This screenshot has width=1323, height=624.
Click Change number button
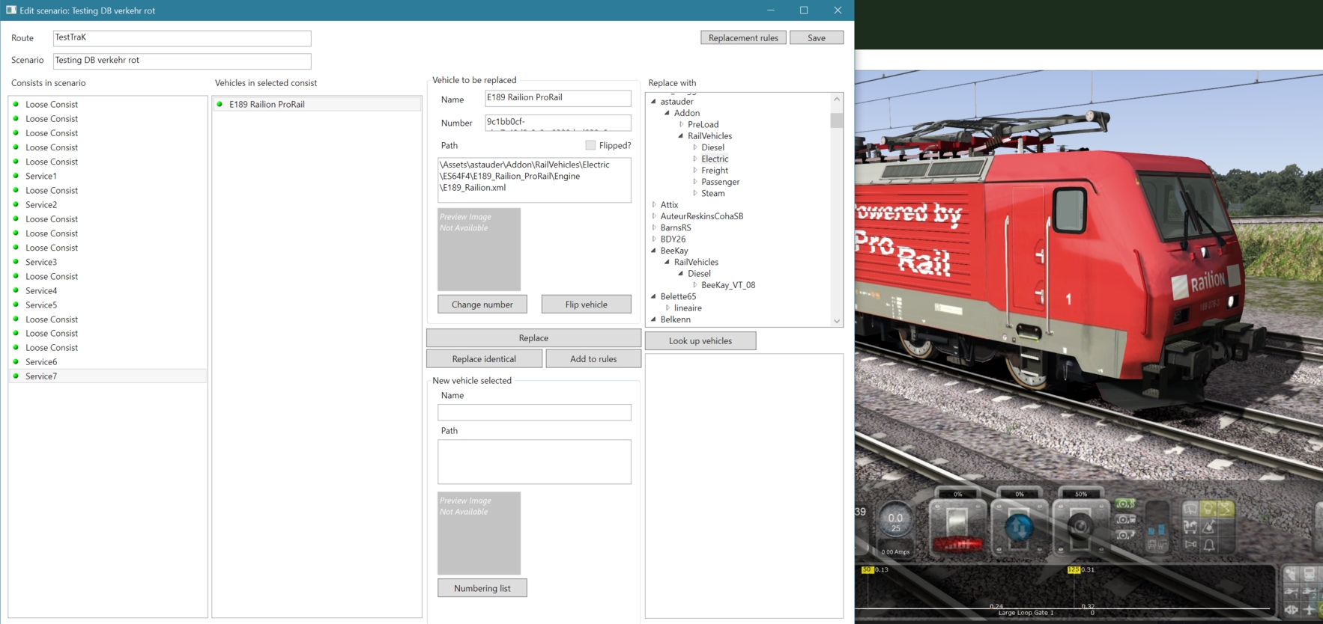pos(482,305)
